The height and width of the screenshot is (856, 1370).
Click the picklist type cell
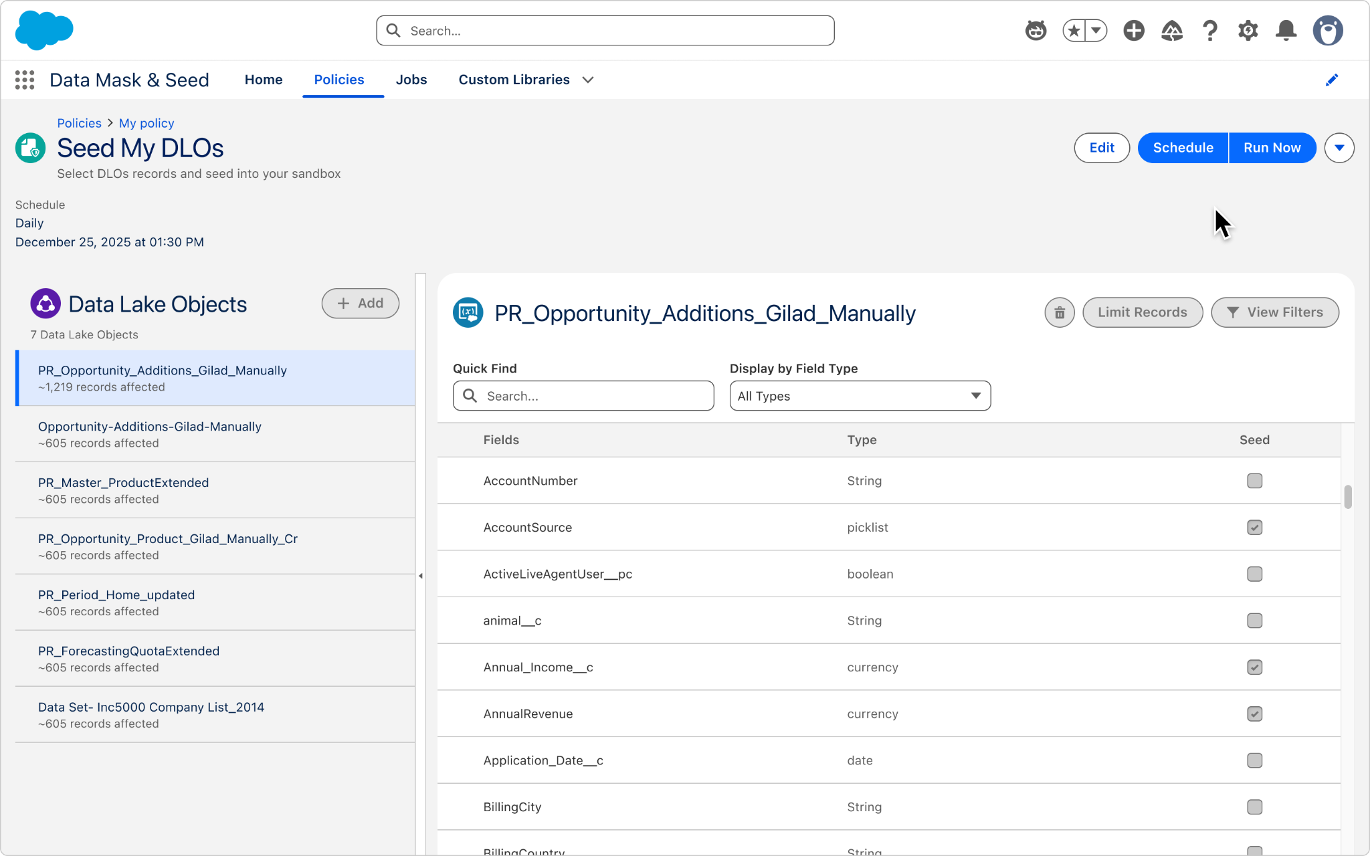click(x=868, y=528)
